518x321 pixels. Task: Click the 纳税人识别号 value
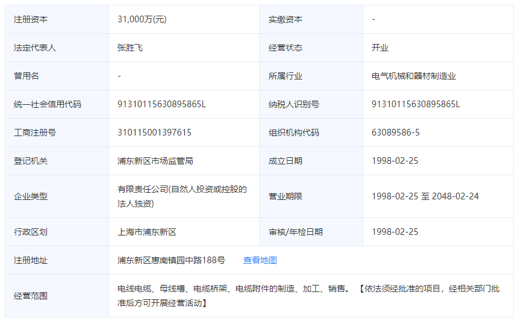pos(416,104)
